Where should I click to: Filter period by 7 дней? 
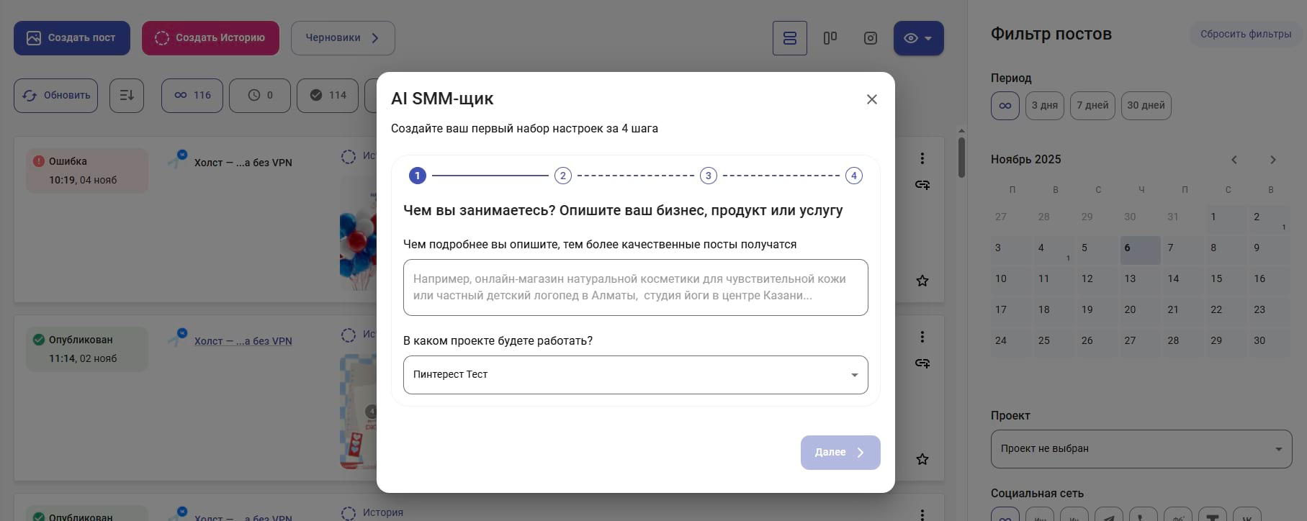point(1092,106)
